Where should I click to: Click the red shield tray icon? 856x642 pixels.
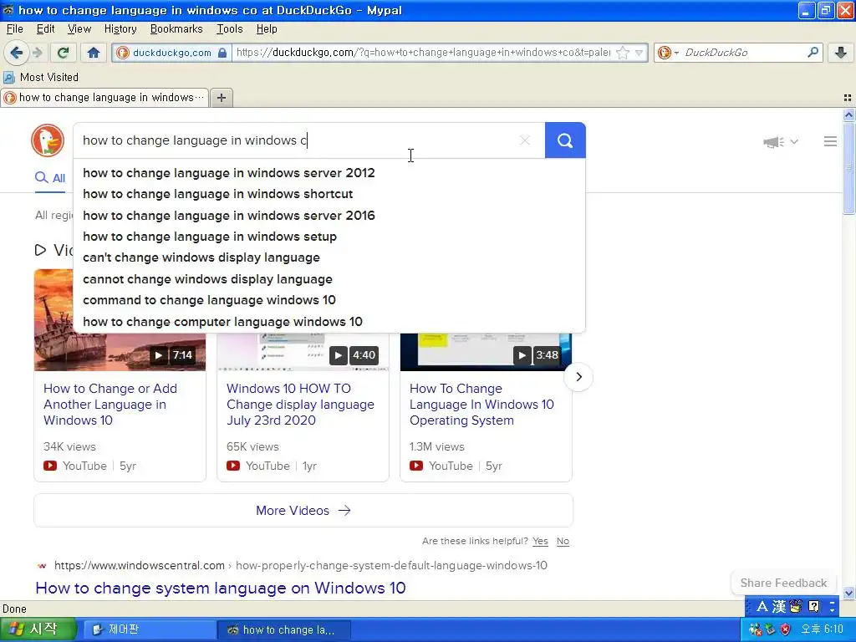785,629
